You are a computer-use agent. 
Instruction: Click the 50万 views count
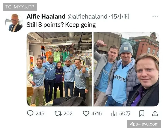click(x=125, y=113)
